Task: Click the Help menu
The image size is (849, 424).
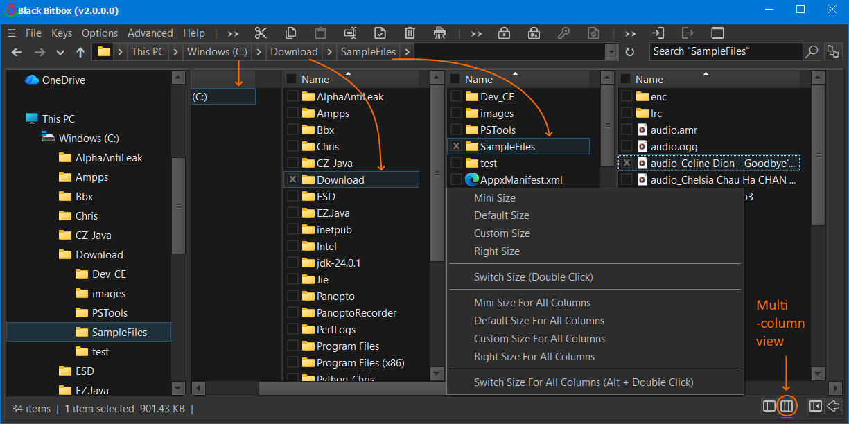Action: tap(194, 33)
